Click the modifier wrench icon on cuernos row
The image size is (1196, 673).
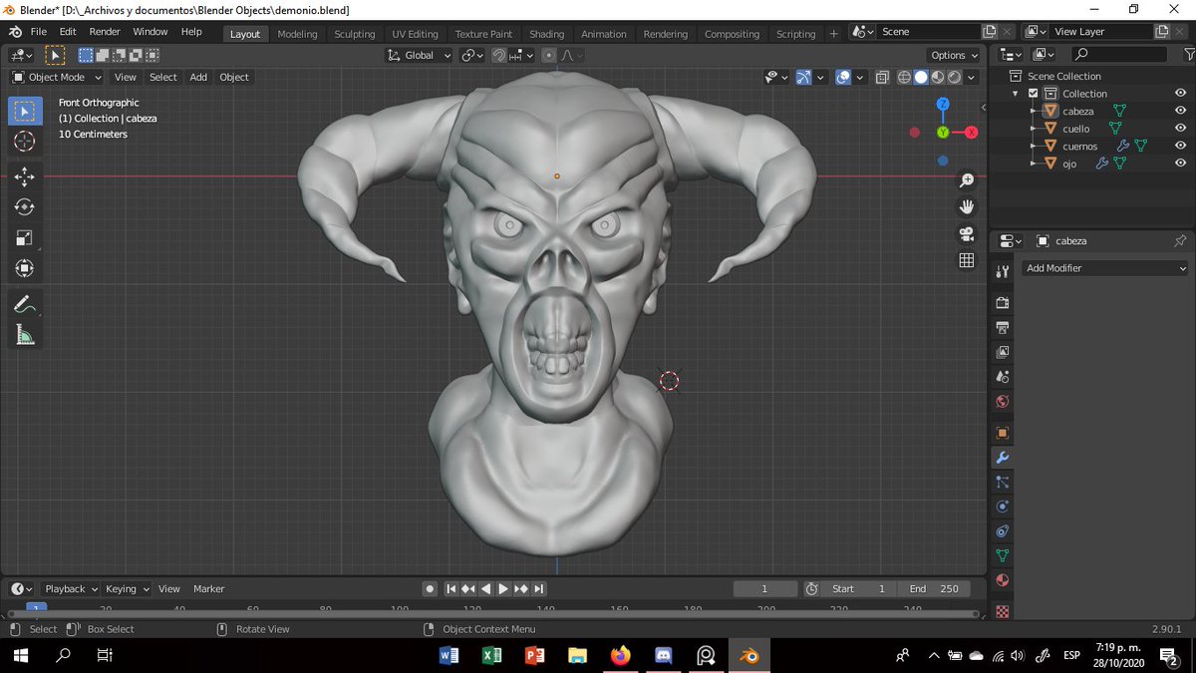[x=1122, y=146]
